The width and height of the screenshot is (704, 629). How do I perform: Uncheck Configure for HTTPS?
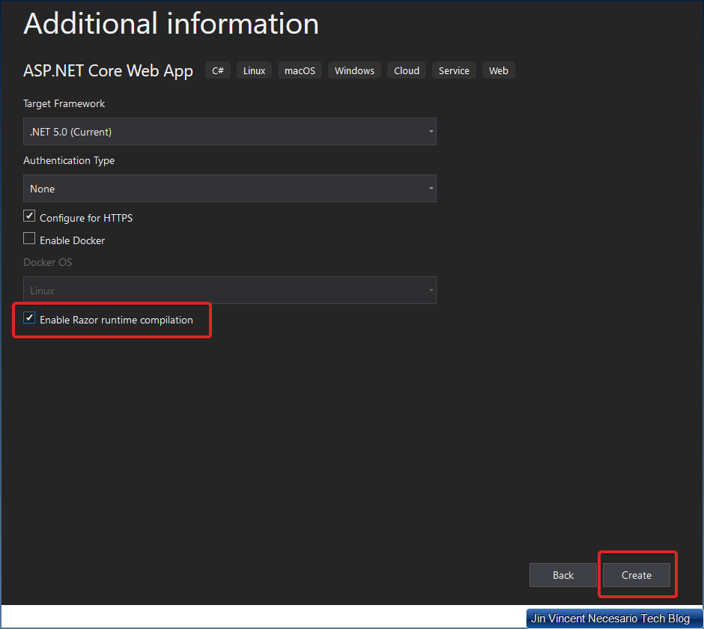click(x=29, y=216)
